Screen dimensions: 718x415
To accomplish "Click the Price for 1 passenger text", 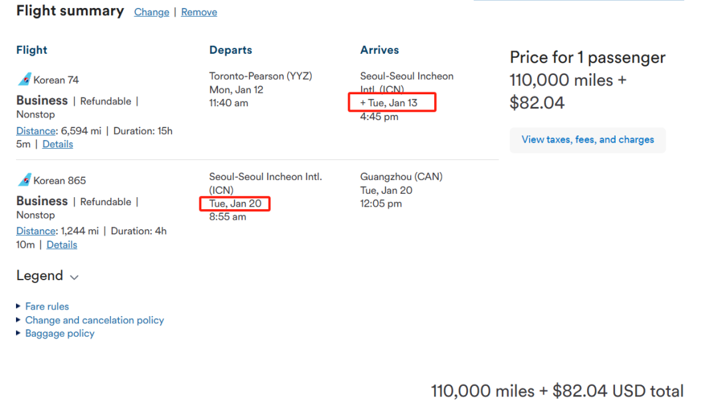I will pos(587,58).
